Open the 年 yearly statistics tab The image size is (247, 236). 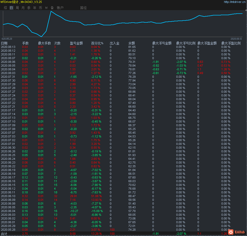(35, 8)
